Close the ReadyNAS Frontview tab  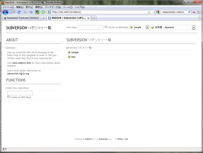44,18
